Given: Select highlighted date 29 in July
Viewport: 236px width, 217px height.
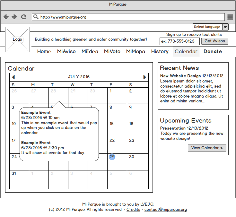Looking at the screenshot, I should 112,157.
